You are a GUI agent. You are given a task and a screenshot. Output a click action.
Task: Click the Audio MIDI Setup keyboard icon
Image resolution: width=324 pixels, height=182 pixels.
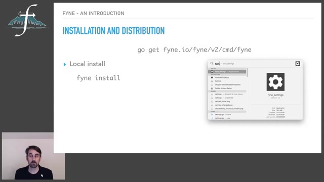pyautogui.click(x=212, y=77)
